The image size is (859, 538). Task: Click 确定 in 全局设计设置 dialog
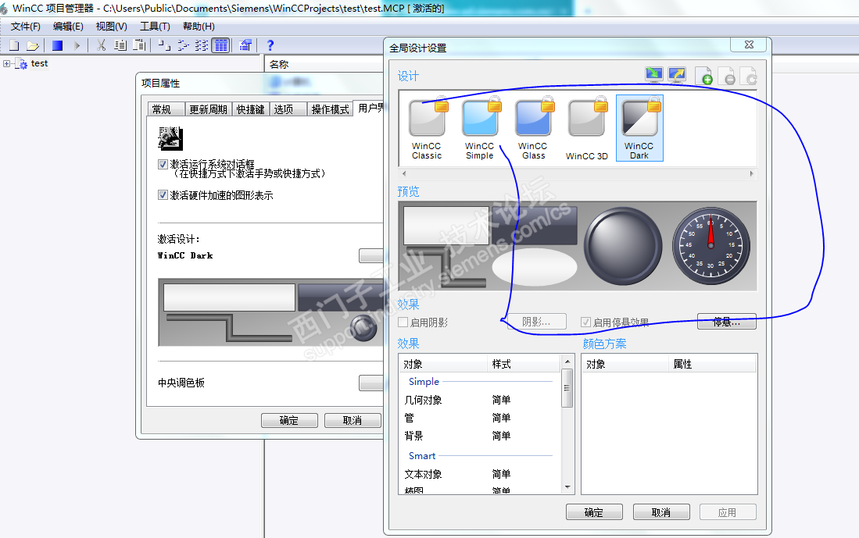coord(594,512)
